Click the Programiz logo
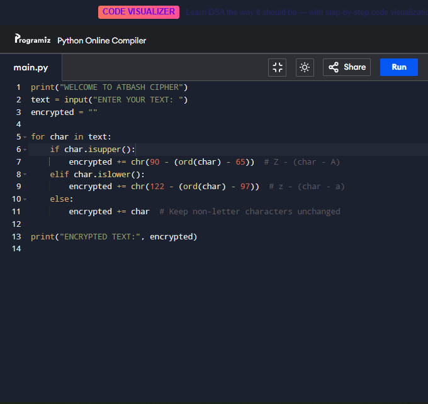Screen dimensions: 428x404 click(x=32, y=40)
